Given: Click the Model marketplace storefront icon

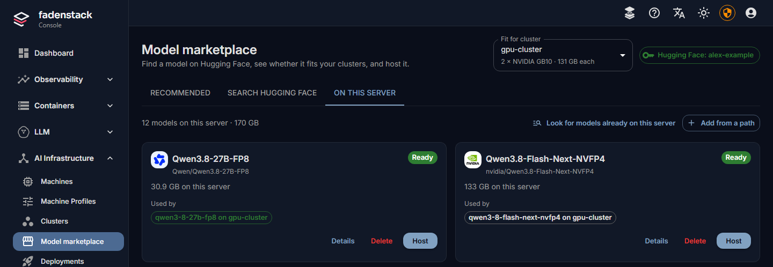Looking at the screenshot, I should [x=28, y=242].
